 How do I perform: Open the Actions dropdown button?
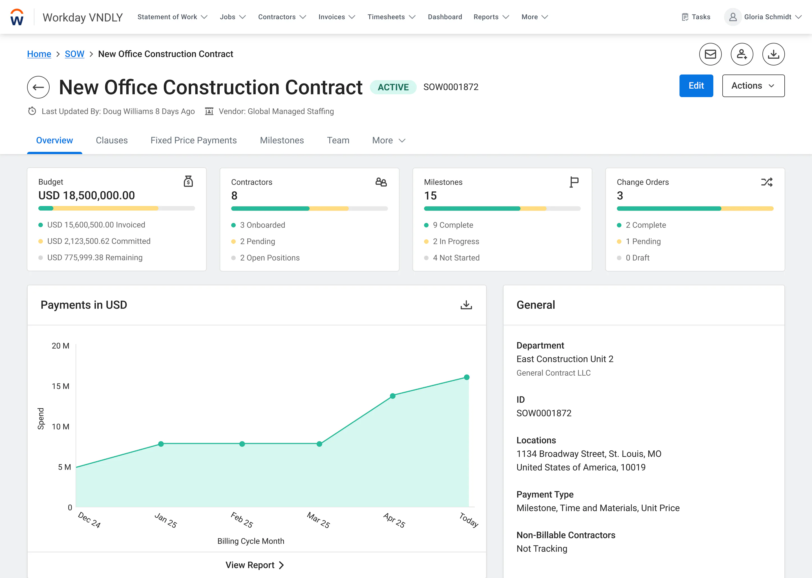pyautogui.click(x=753, y=86)
